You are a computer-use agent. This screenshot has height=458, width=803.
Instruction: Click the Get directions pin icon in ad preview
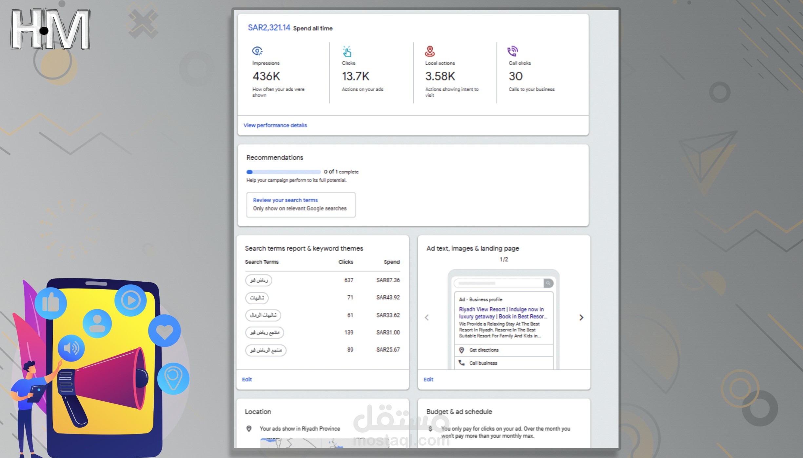pyautogui.click(x=461, y=350)
